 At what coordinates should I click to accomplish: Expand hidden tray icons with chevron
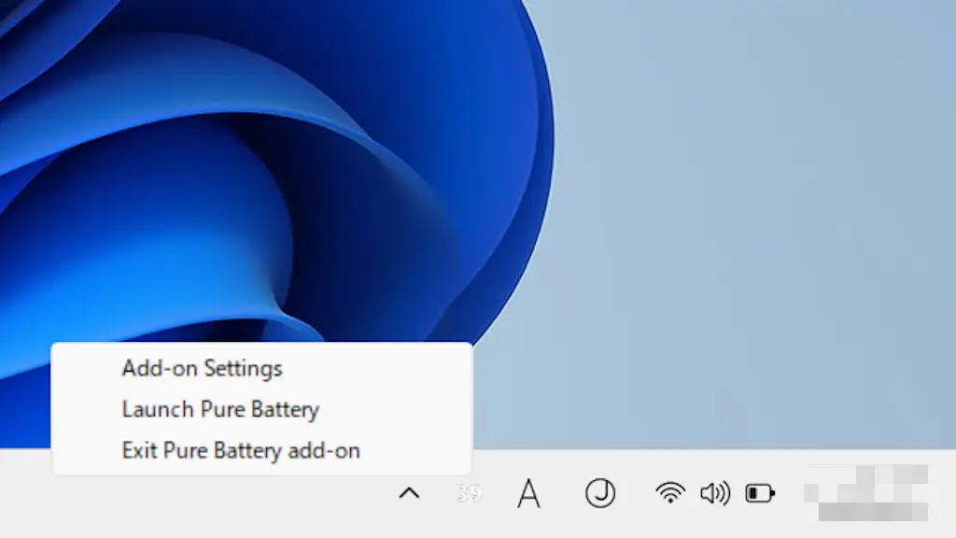(x=409, y=493)
